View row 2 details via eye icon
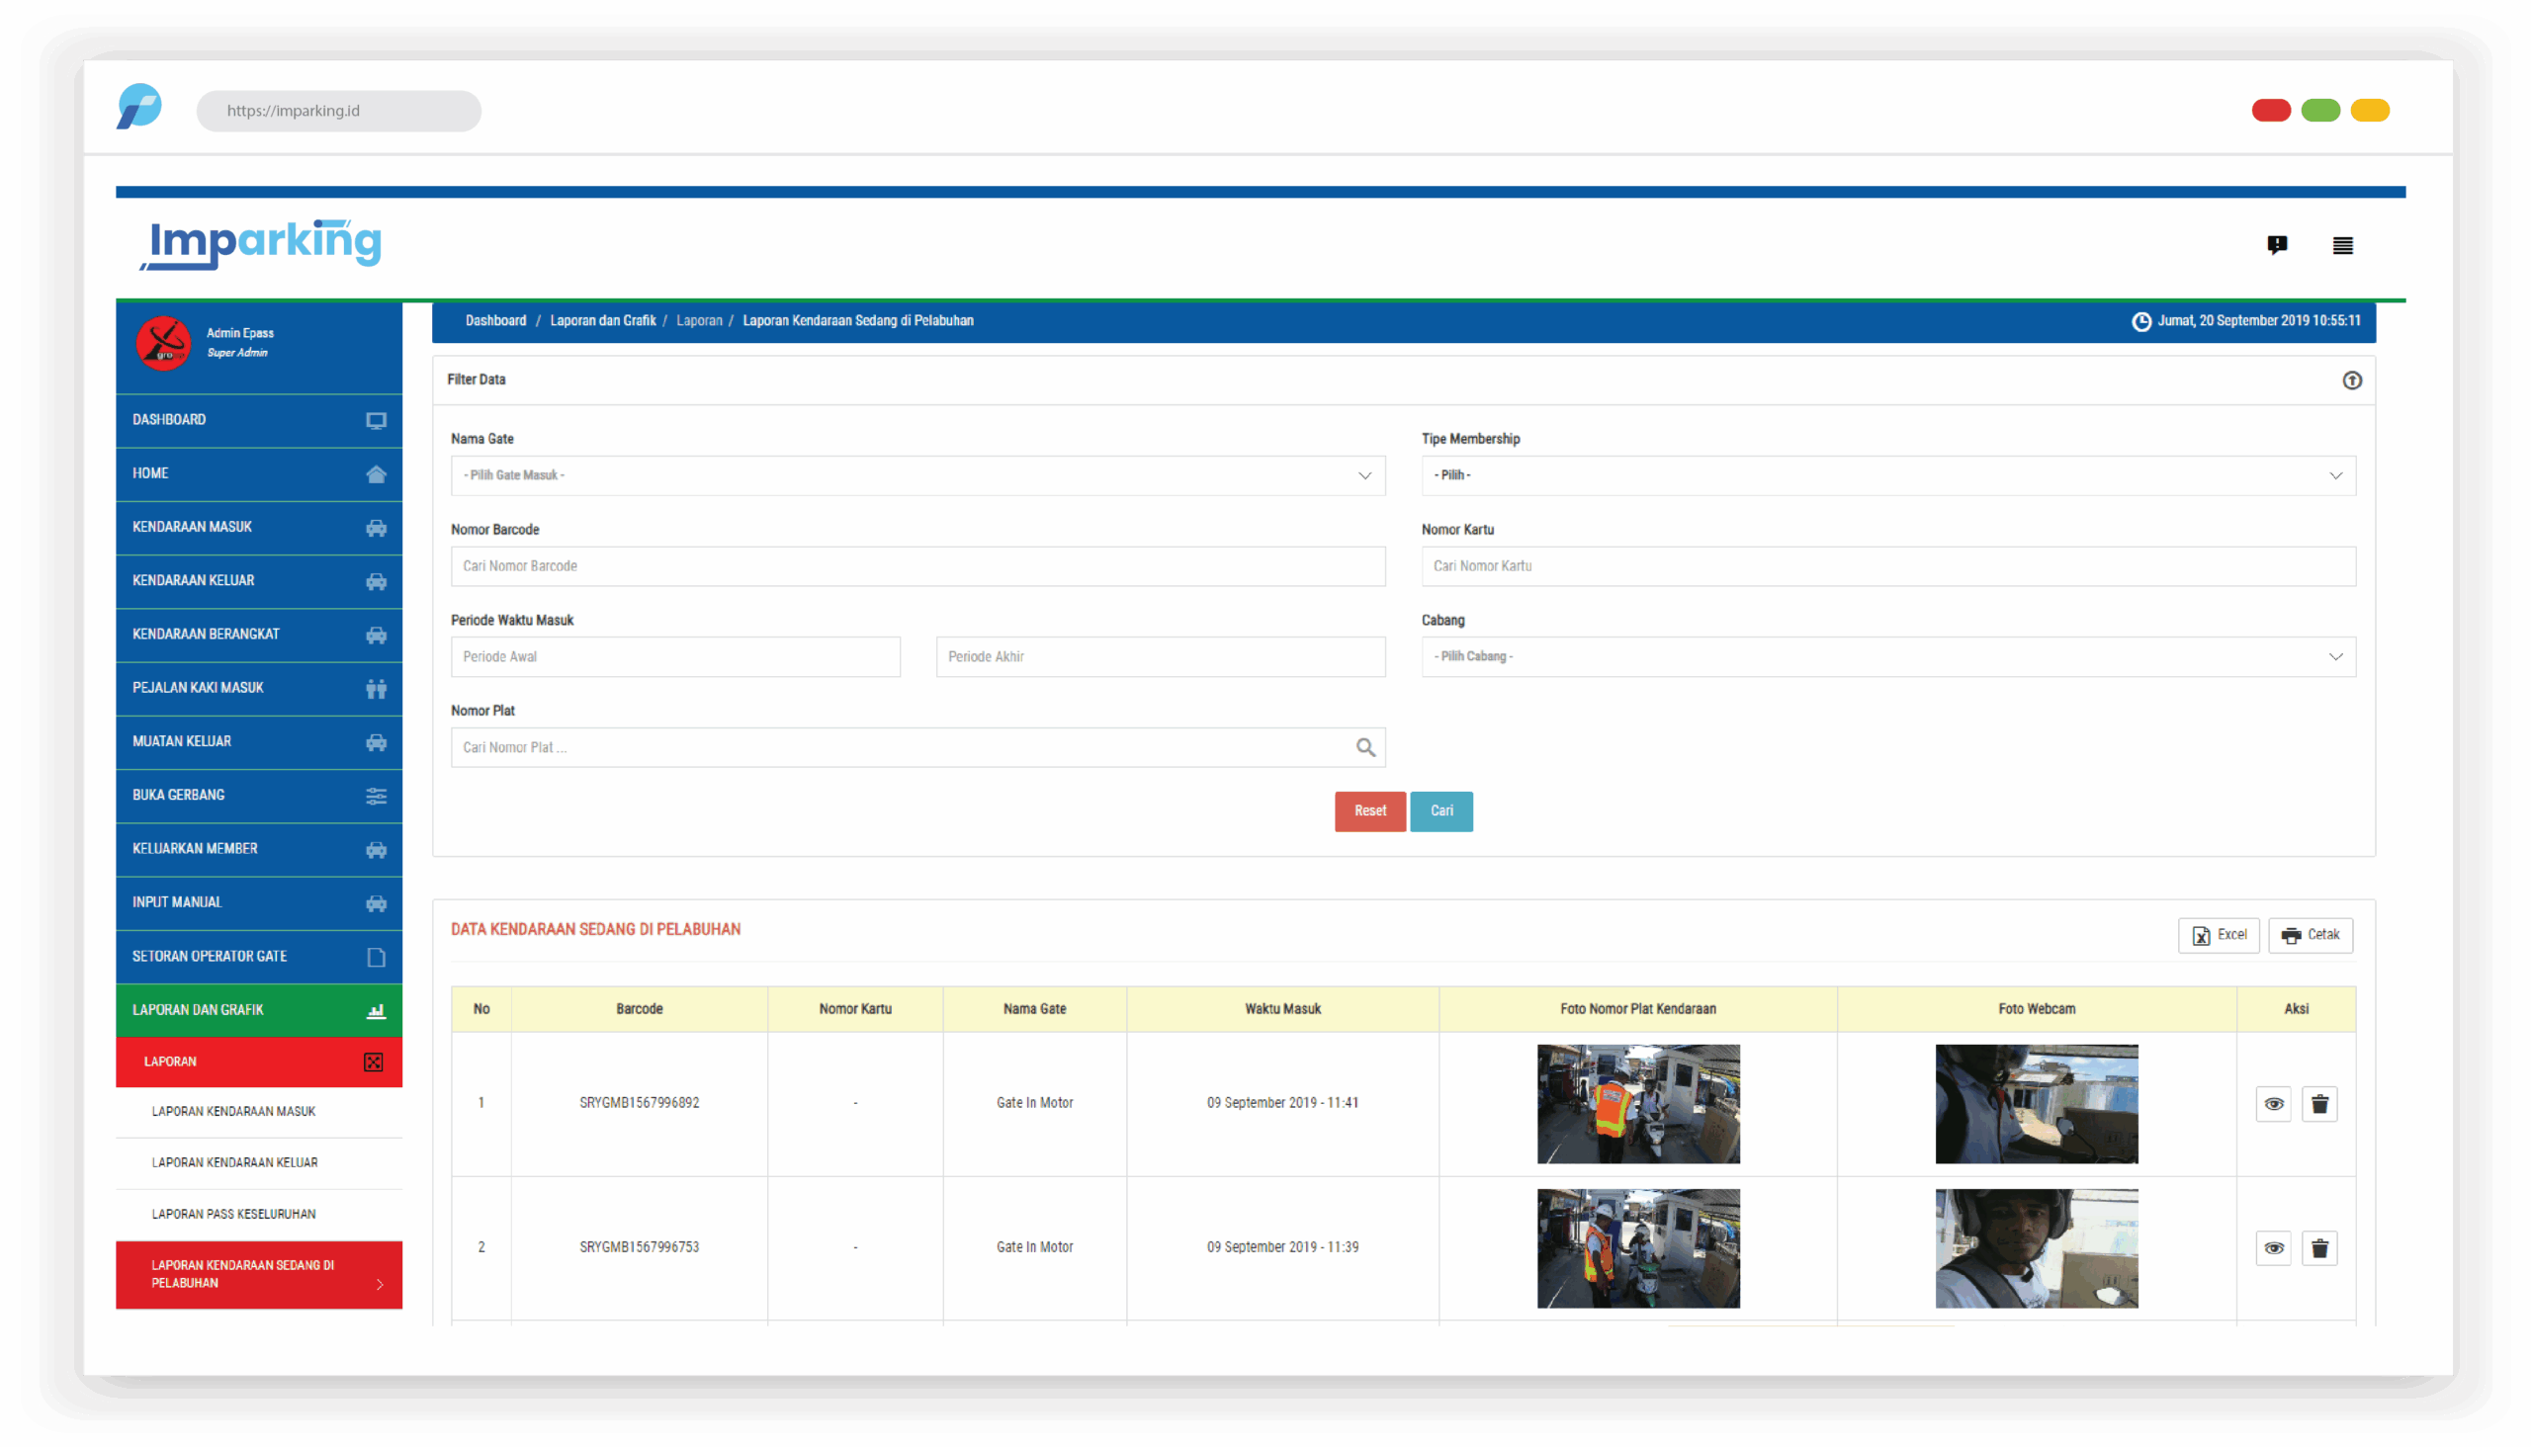2531x1447 pixels. 2273,1248
